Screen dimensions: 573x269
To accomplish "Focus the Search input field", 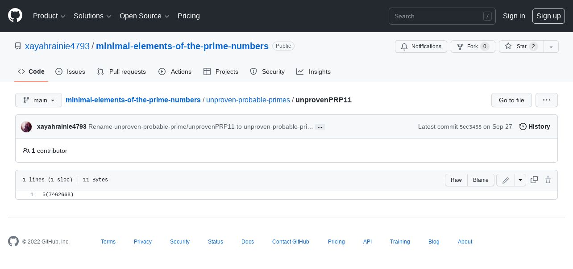I will tap(442, 16).
